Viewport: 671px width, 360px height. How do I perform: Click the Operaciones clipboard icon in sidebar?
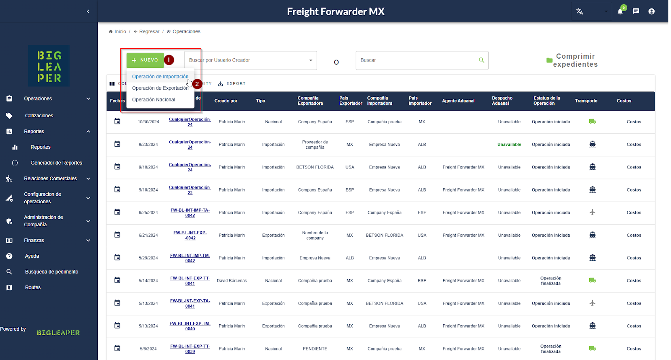(x=9, y=98)
